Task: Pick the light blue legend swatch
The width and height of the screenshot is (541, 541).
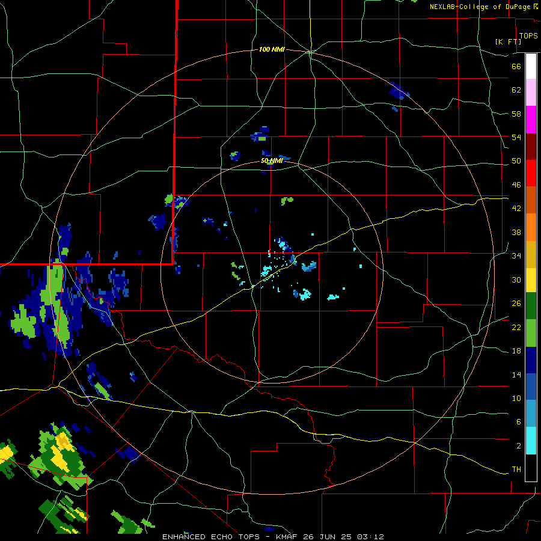Action: (531, 414)
